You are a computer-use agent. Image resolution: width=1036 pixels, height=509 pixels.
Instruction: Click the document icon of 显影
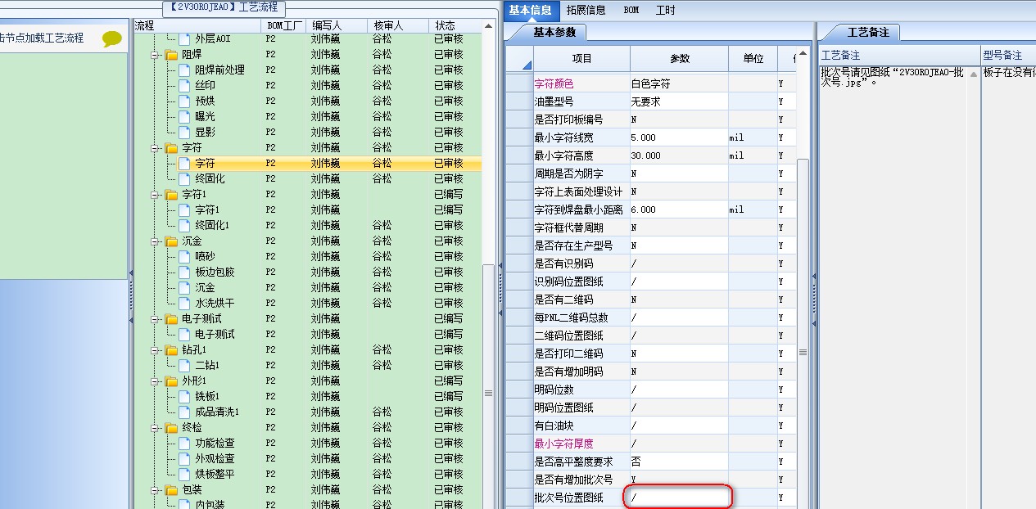(x=184, y=132)
